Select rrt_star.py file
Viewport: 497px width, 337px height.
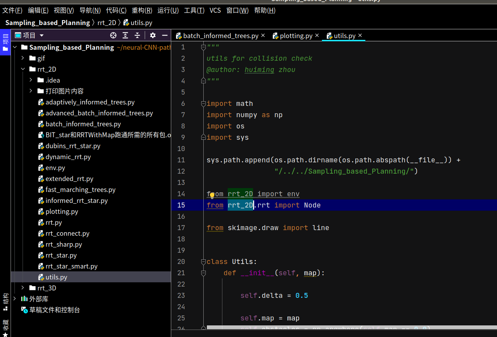[x=58, y=255]
